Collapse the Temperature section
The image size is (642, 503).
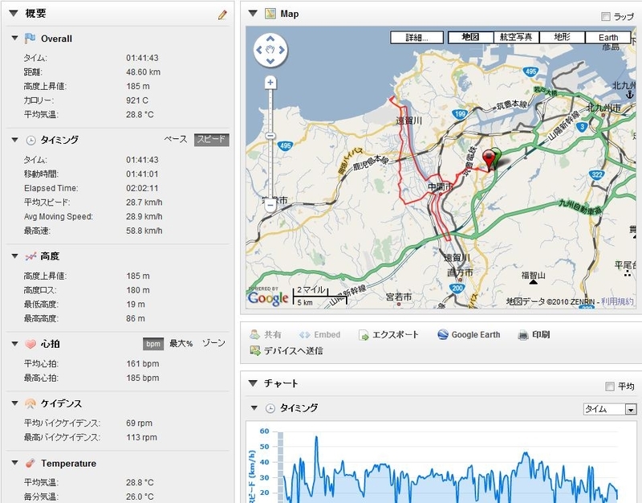tap(14, 463)
